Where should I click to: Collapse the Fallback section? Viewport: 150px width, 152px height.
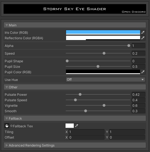(x=75, y=118)
